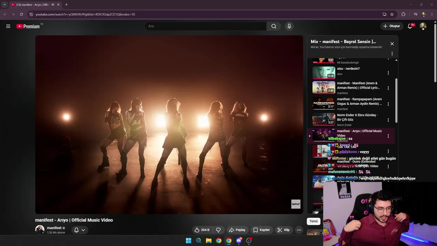Open options for aisu - nerdesin?
The height and width of the screenshot is (246, 437).
click(x=388, y=73)
